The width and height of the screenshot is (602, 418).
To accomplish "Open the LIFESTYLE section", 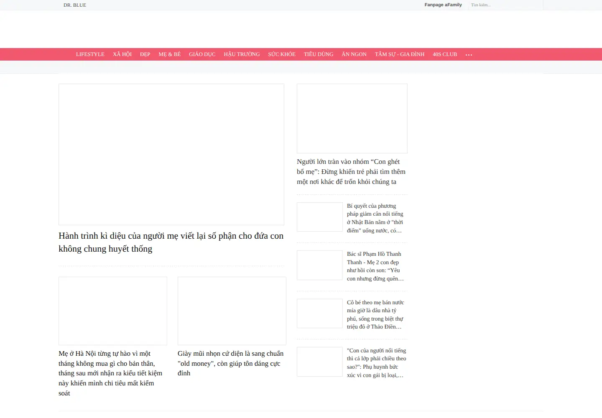I will [x=90, y=54].
